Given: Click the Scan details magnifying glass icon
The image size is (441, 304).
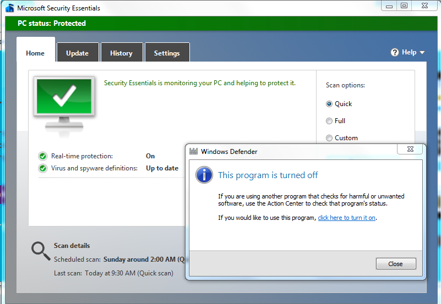Looking at the screenshot, I should 41,251.
